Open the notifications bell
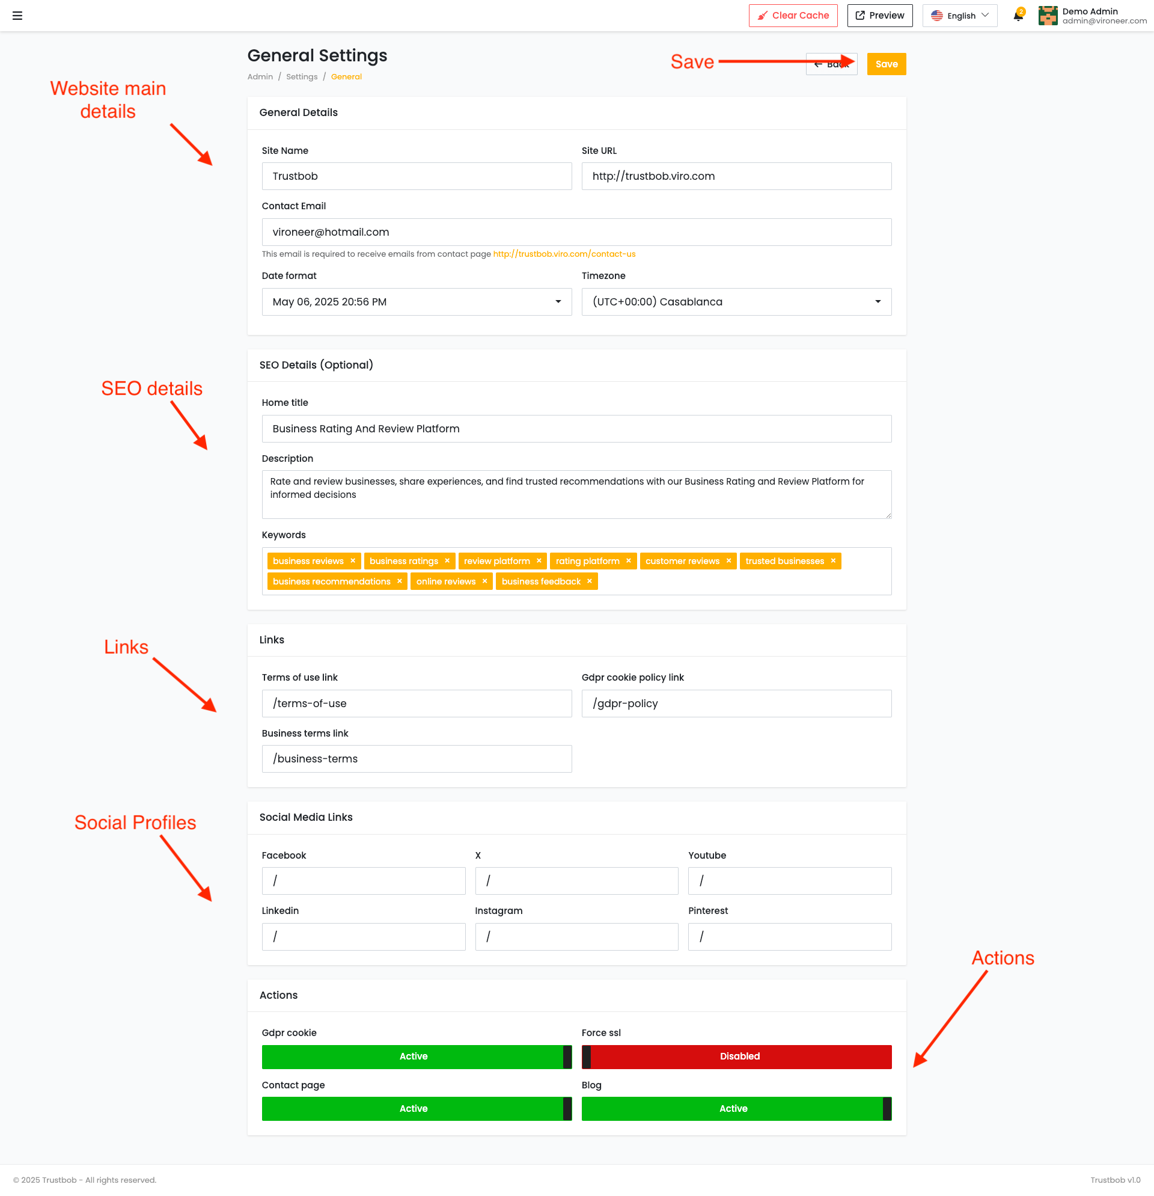 [1018, 16]
